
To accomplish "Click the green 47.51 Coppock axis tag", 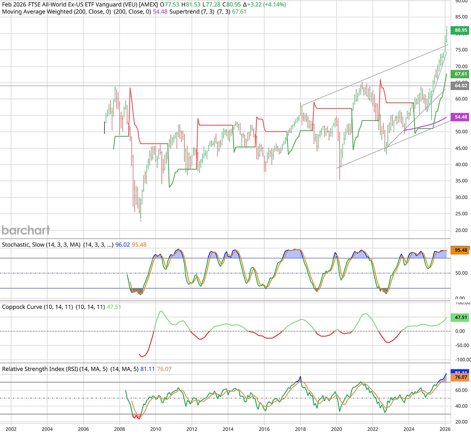I will (461, 317).
